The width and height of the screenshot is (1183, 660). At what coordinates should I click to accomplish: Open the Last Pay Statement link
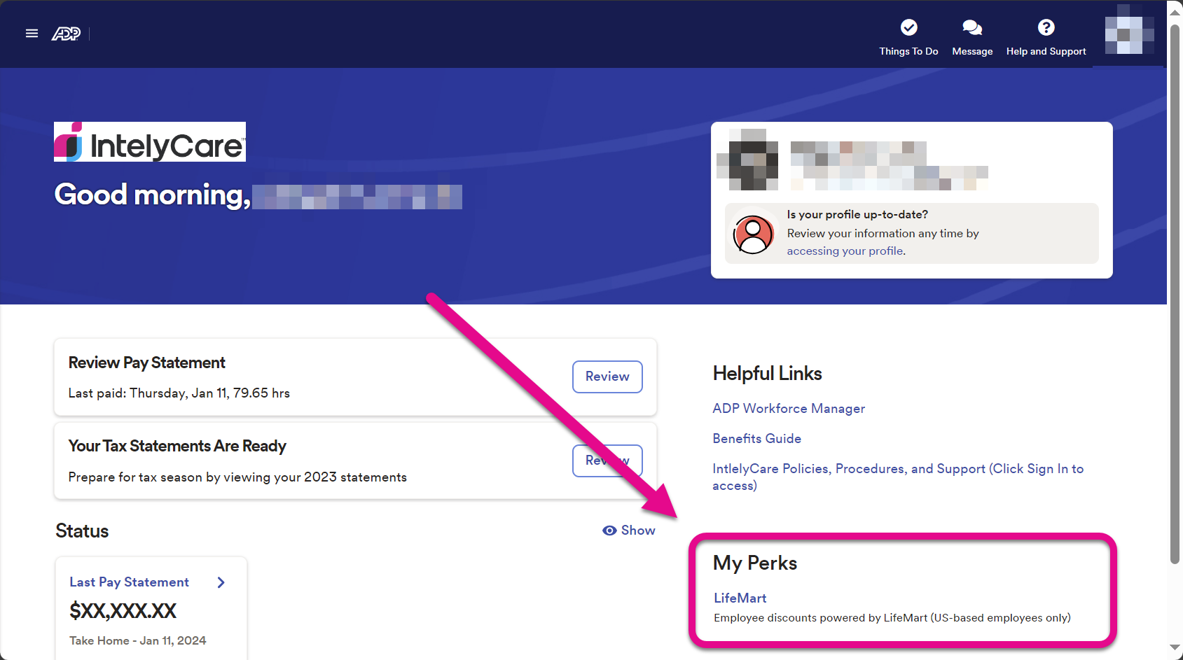(x=129, y=582)
